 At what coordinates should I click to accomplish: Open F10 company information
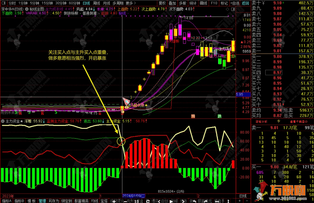(214, 3)
